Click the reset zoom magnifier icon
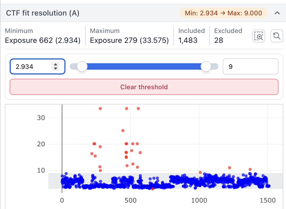This screenshot has height=209, width=286. [x=277, y=36]
